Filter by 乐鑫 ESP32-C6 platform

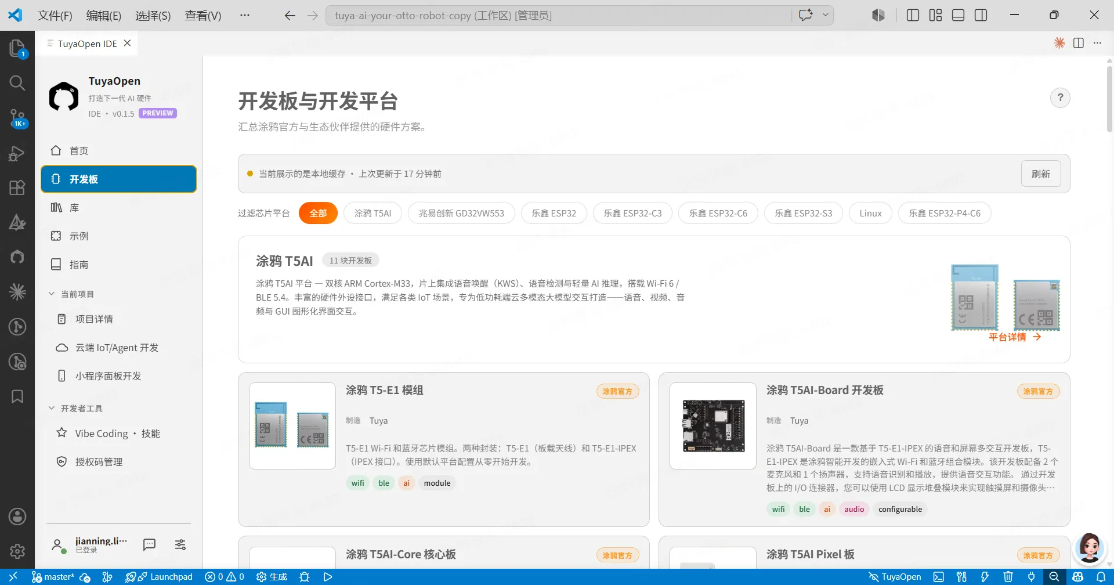coord(718,213)
